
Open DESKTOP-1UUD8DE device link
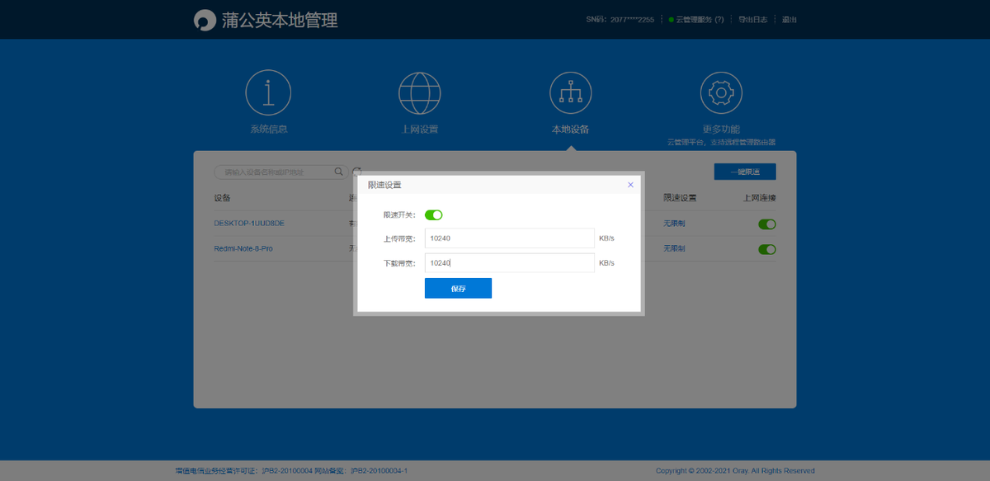click(x=250, y=224)
